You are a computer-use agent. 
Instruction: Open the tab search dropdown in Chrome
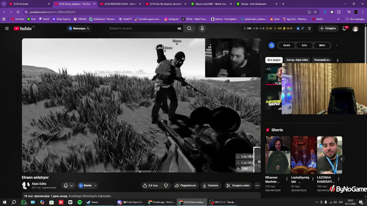pos(4,4)
